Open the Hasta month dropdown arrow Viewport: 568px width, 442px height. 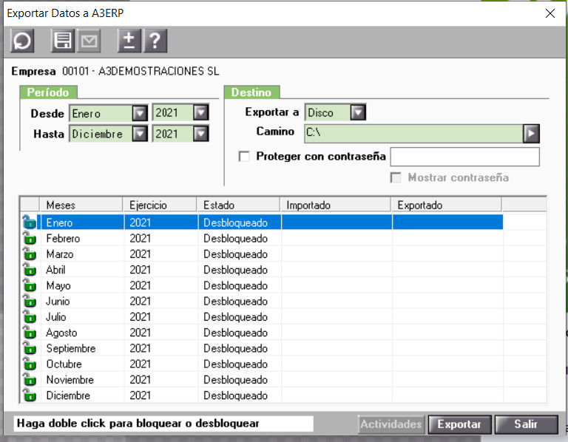tap(140, 134)
